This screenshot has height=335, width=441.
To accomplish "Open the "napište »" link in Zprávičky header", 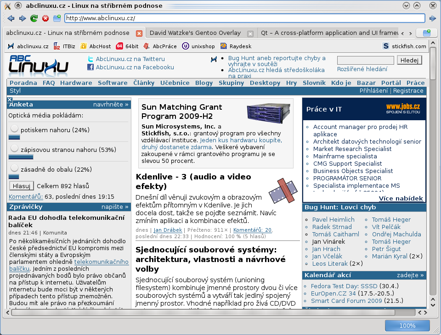I will (115, 207).
